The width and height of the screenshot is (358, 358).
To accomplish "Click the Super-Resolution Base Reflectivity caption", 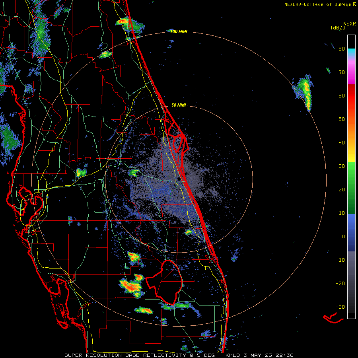I will tap(179, 355).
